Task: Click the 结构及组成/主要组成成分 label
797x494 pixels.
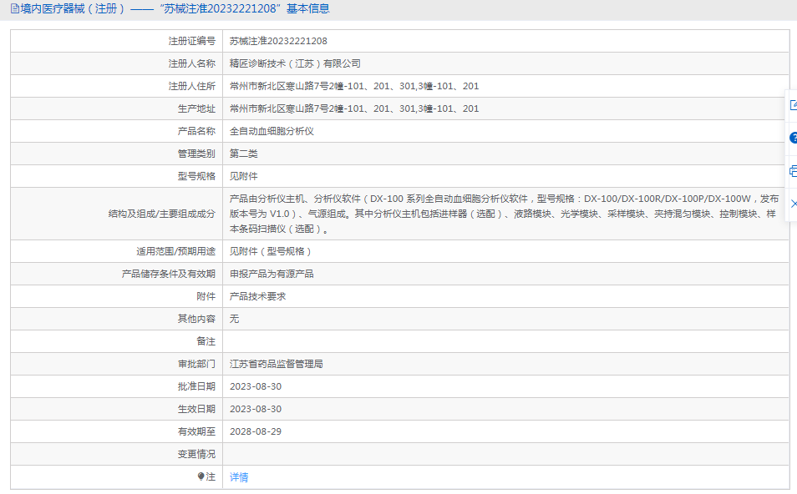Action: (x=161, y=214)
